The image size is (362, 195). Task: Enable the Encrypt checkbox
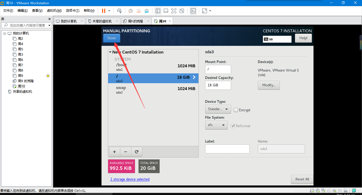[x=236, y=110]
